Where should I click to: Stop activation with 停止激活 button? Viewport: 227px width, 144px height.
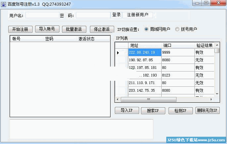click(x=102, y=29)
